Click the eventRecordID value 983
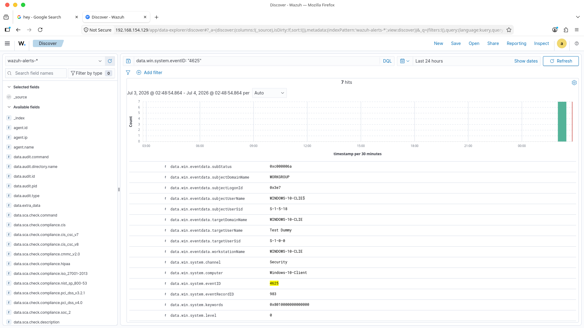Viewport: 584px width, 328px height. point(273,294)
